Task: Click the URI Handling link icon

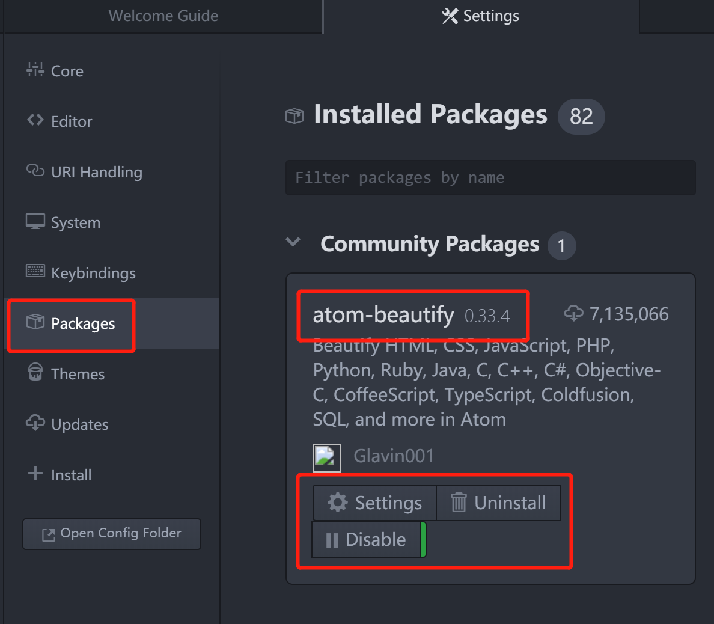Action: point(35,171)
